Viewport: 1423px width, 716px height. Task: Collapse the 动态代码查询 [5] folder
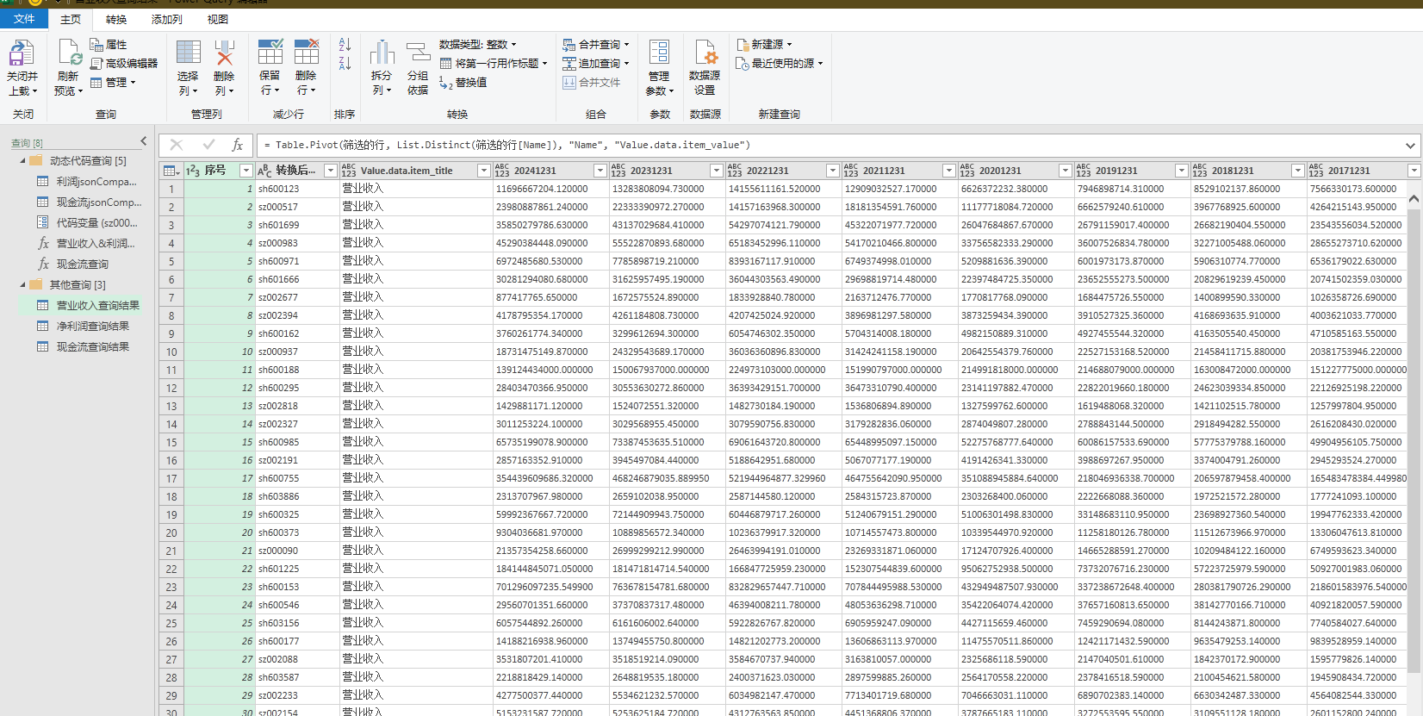pos(23,161)
